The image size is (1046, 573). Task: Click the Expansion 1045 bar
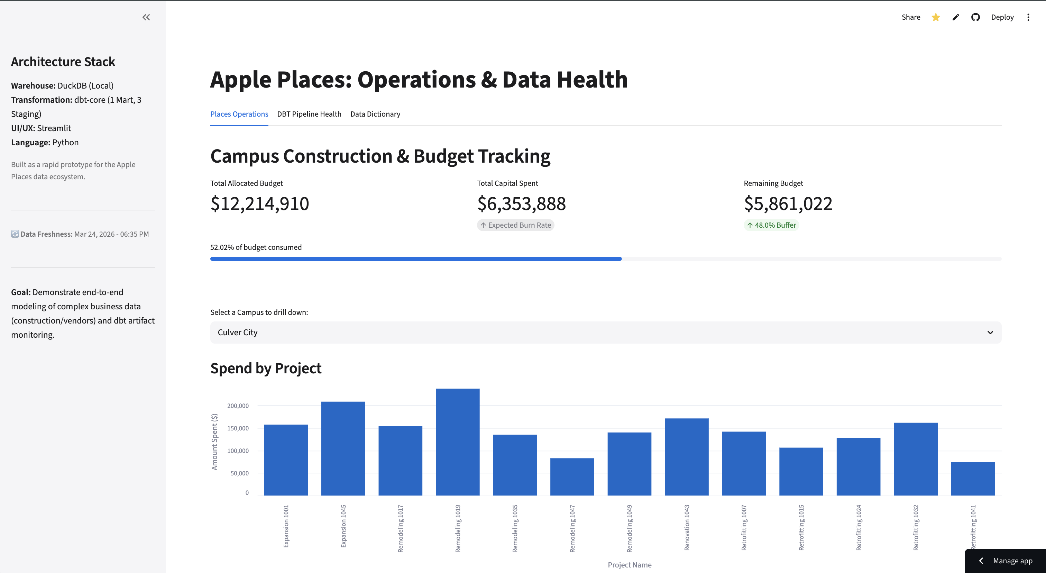pyautogui.click(x=343, y=449)
